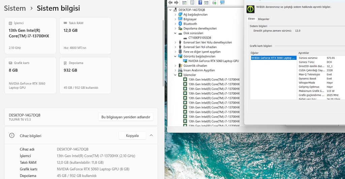Expand Ağ bağdaştırıcıları node
345x179 pixels.
coord(175,14)
